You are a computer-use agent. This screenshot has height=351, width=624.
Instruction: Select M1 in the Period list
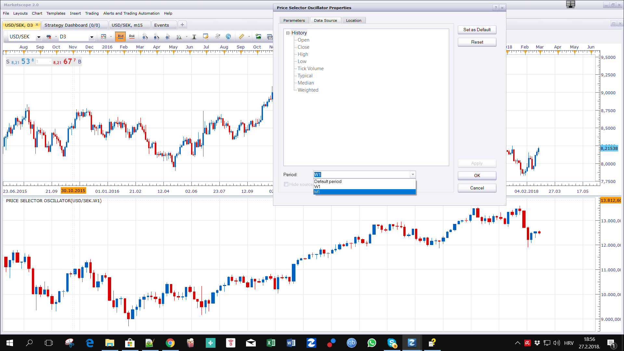pos(364,192)
